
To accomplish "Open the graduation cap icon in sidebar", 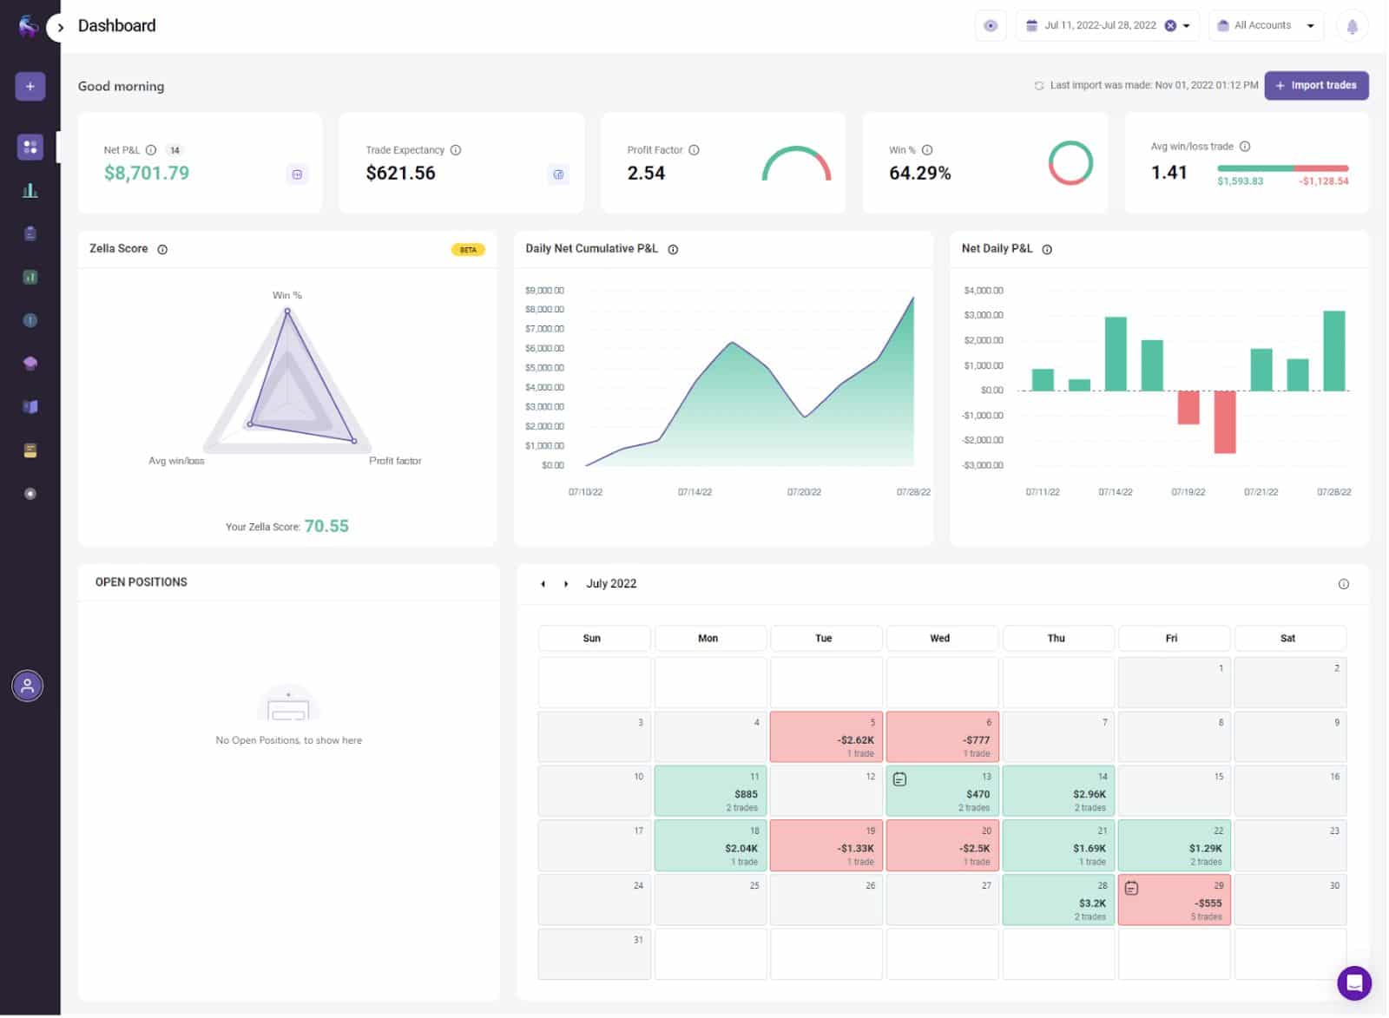I will coord(30,364).
